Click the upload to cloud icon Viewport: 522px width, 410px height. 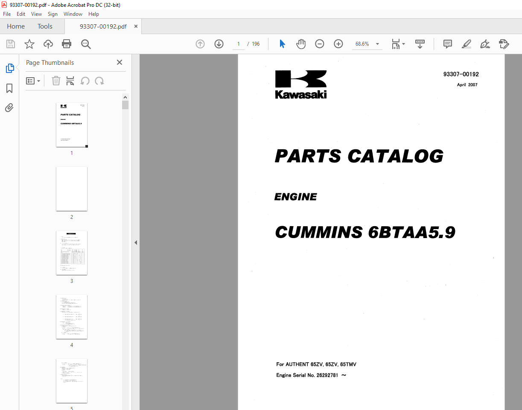[48, 44]
